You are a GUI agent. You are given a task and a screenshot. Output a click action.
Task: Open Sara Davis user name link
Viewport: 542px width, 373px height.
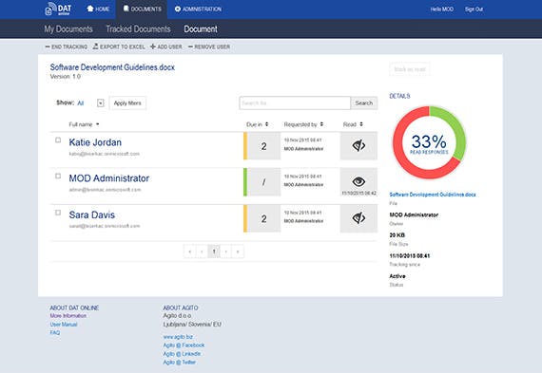[92, 214]
